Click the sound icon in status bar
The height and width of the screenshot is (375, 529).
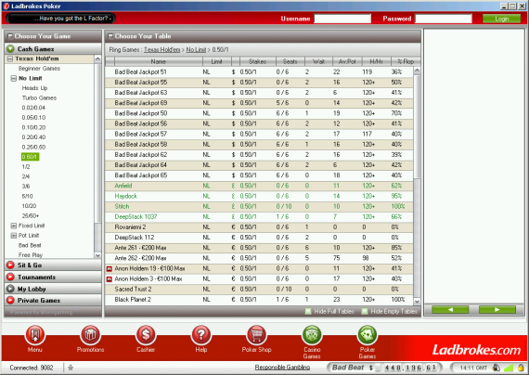[x=496, y=368]
